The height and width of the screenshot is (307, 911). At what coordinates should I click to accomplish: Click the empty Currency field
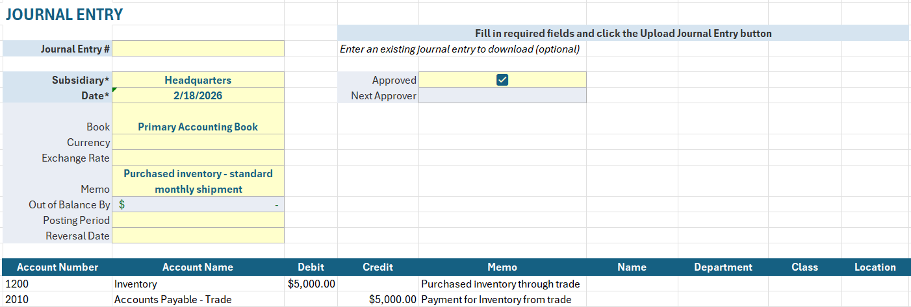click(x=198, y=142)
